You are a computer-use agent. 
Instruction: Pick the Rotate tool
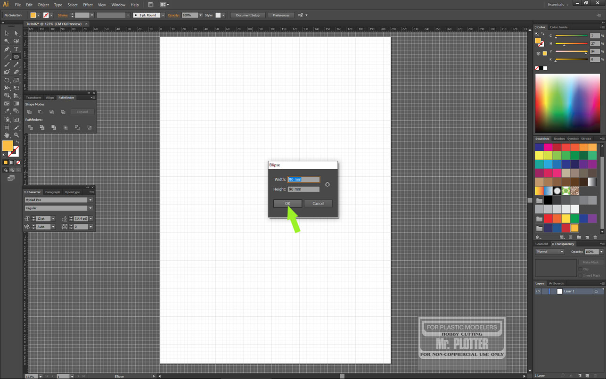click(7, 80)
